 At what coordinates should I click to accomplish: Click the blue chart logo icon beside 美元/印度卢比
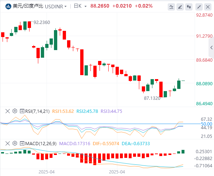tap(8, 7)
